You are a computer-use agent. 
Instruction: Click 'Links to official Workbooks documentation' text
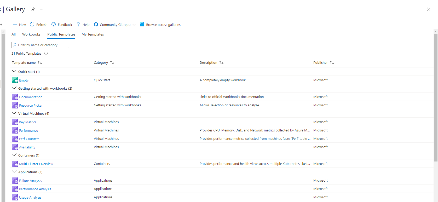click(x=232, y=97)
